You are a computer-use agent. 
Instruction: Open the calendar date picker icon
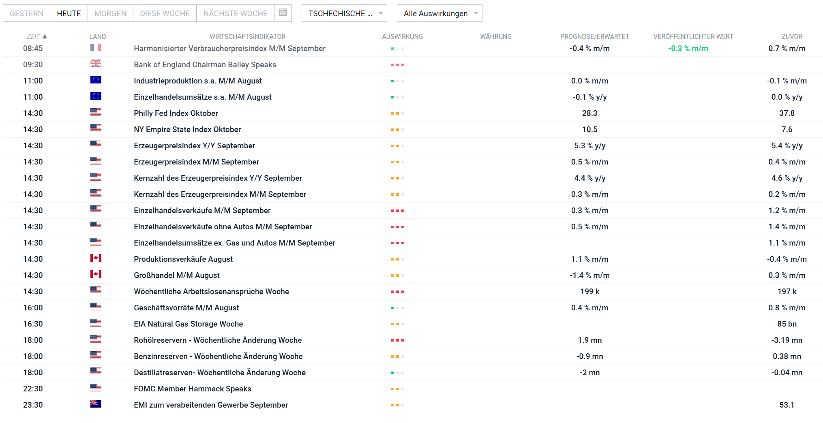tap(283, 13)
